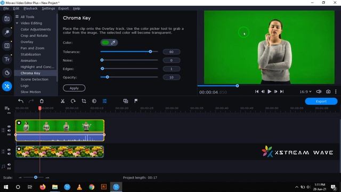
Task: Toggle the audio track link icon
Action: [x=9, y=169]
